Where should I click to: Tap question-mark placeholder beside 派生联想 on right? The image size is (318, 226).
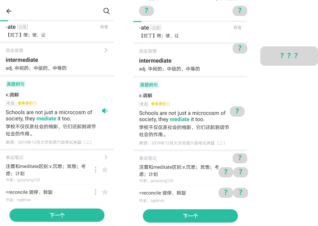240,48
